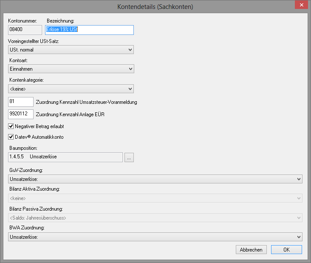Click the Bilanz Passiva Zuordnung dropdown
The height and width of the screenshot is (263, 311).
[x=155, y=218]
